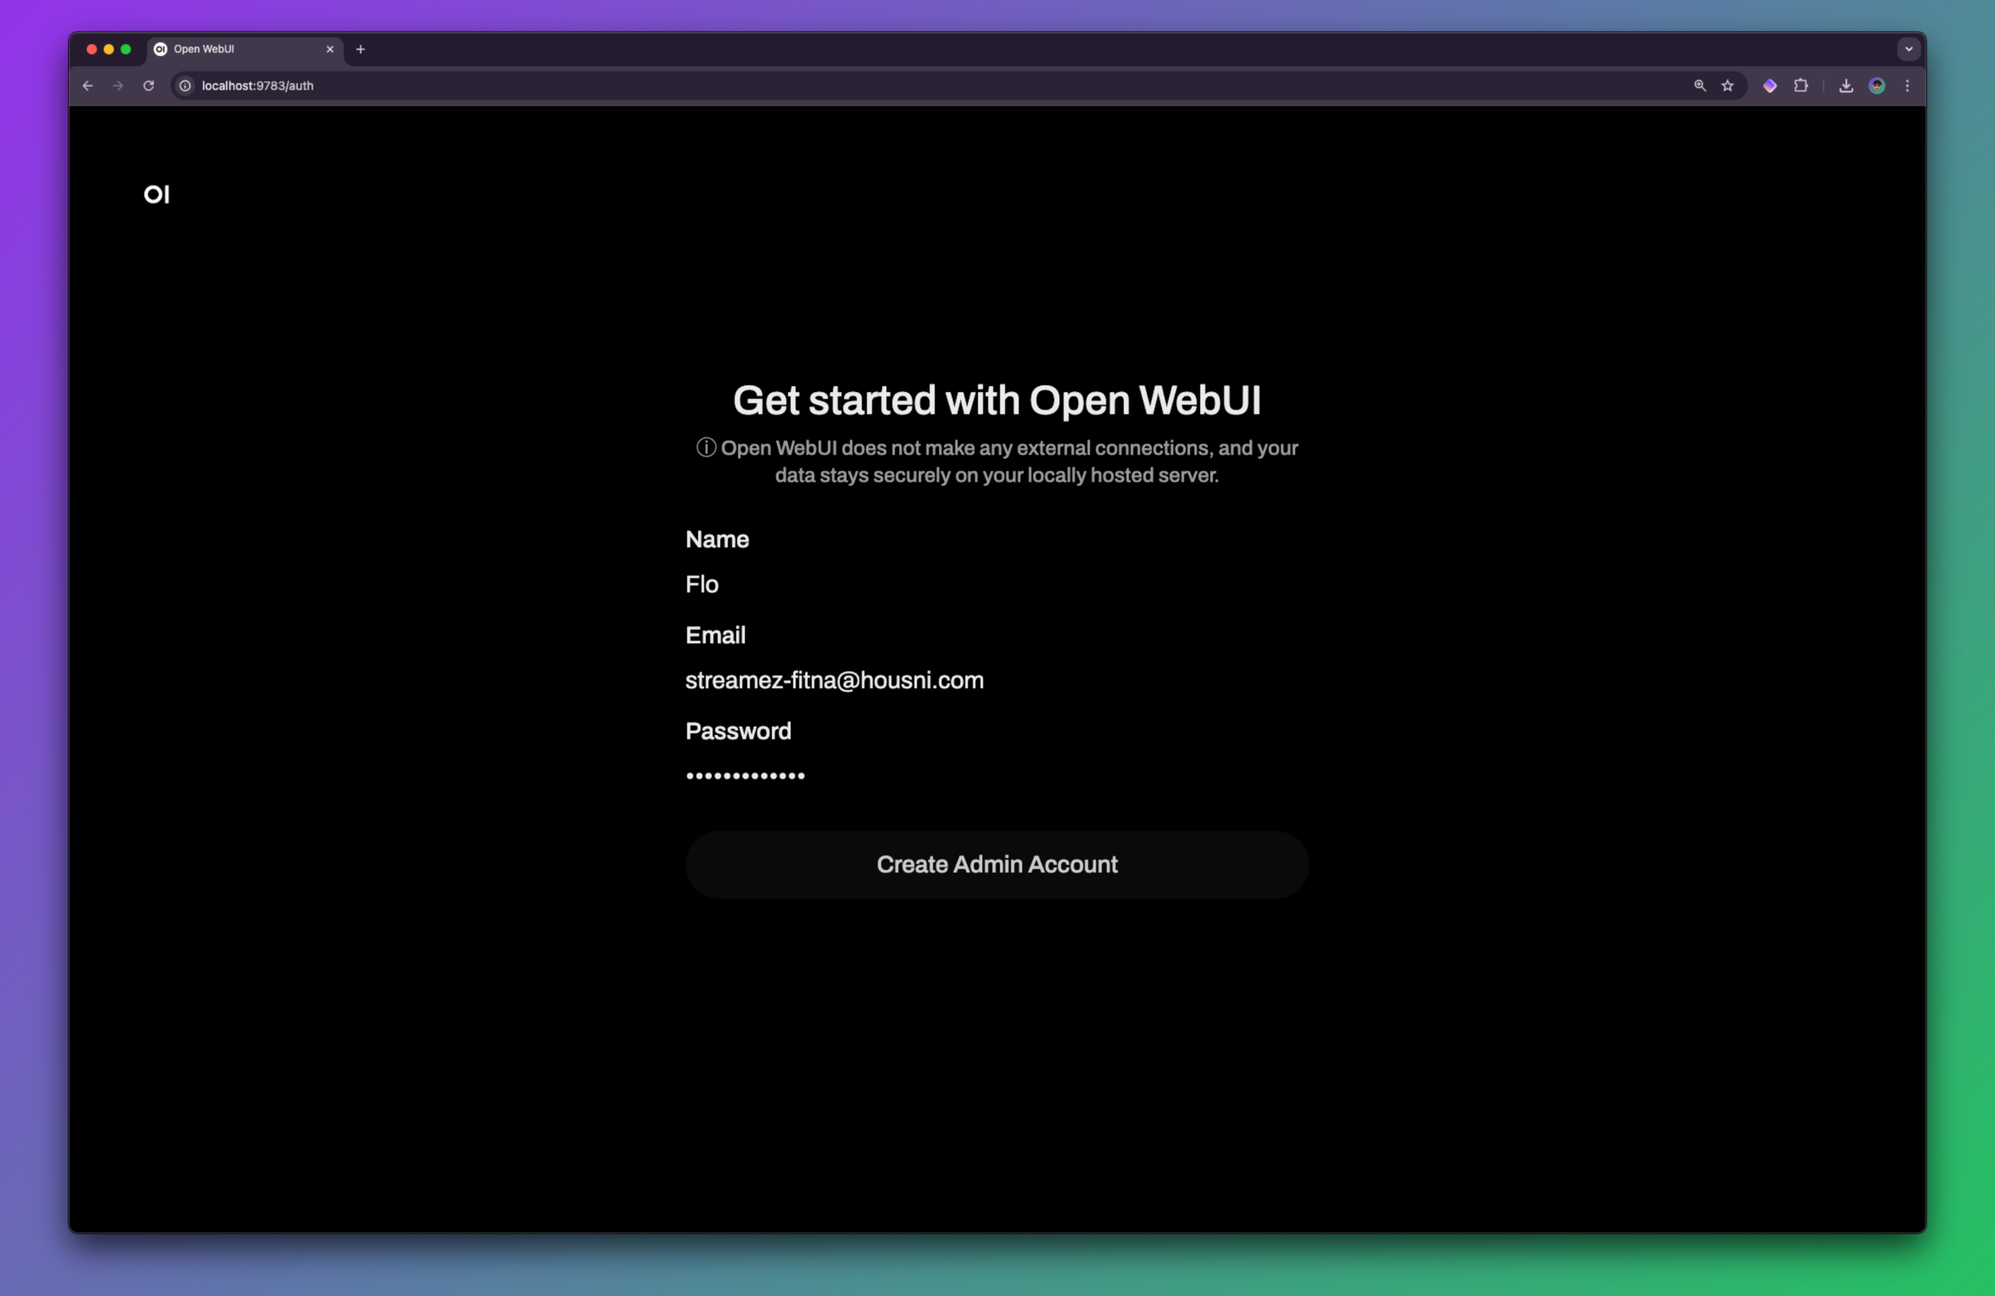Screen dimensions: 1995x1296
Task: Bookmark this page with the star icon
Action: (x=1728, y=86)
